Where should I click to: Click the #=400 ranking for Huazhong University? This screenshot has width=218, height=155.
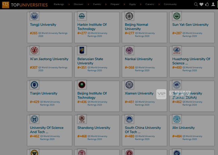click(177, 67)
